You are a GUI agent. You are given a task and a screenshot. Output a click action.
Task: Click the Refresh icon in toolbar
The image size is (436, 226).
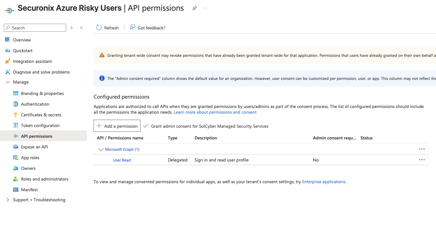point(99,28)
